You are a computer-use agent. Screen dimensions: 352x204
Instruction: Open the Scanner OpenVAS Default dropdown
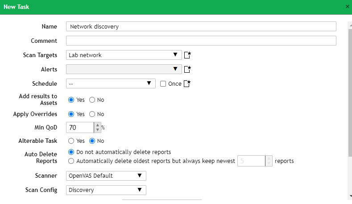[106, 176]
